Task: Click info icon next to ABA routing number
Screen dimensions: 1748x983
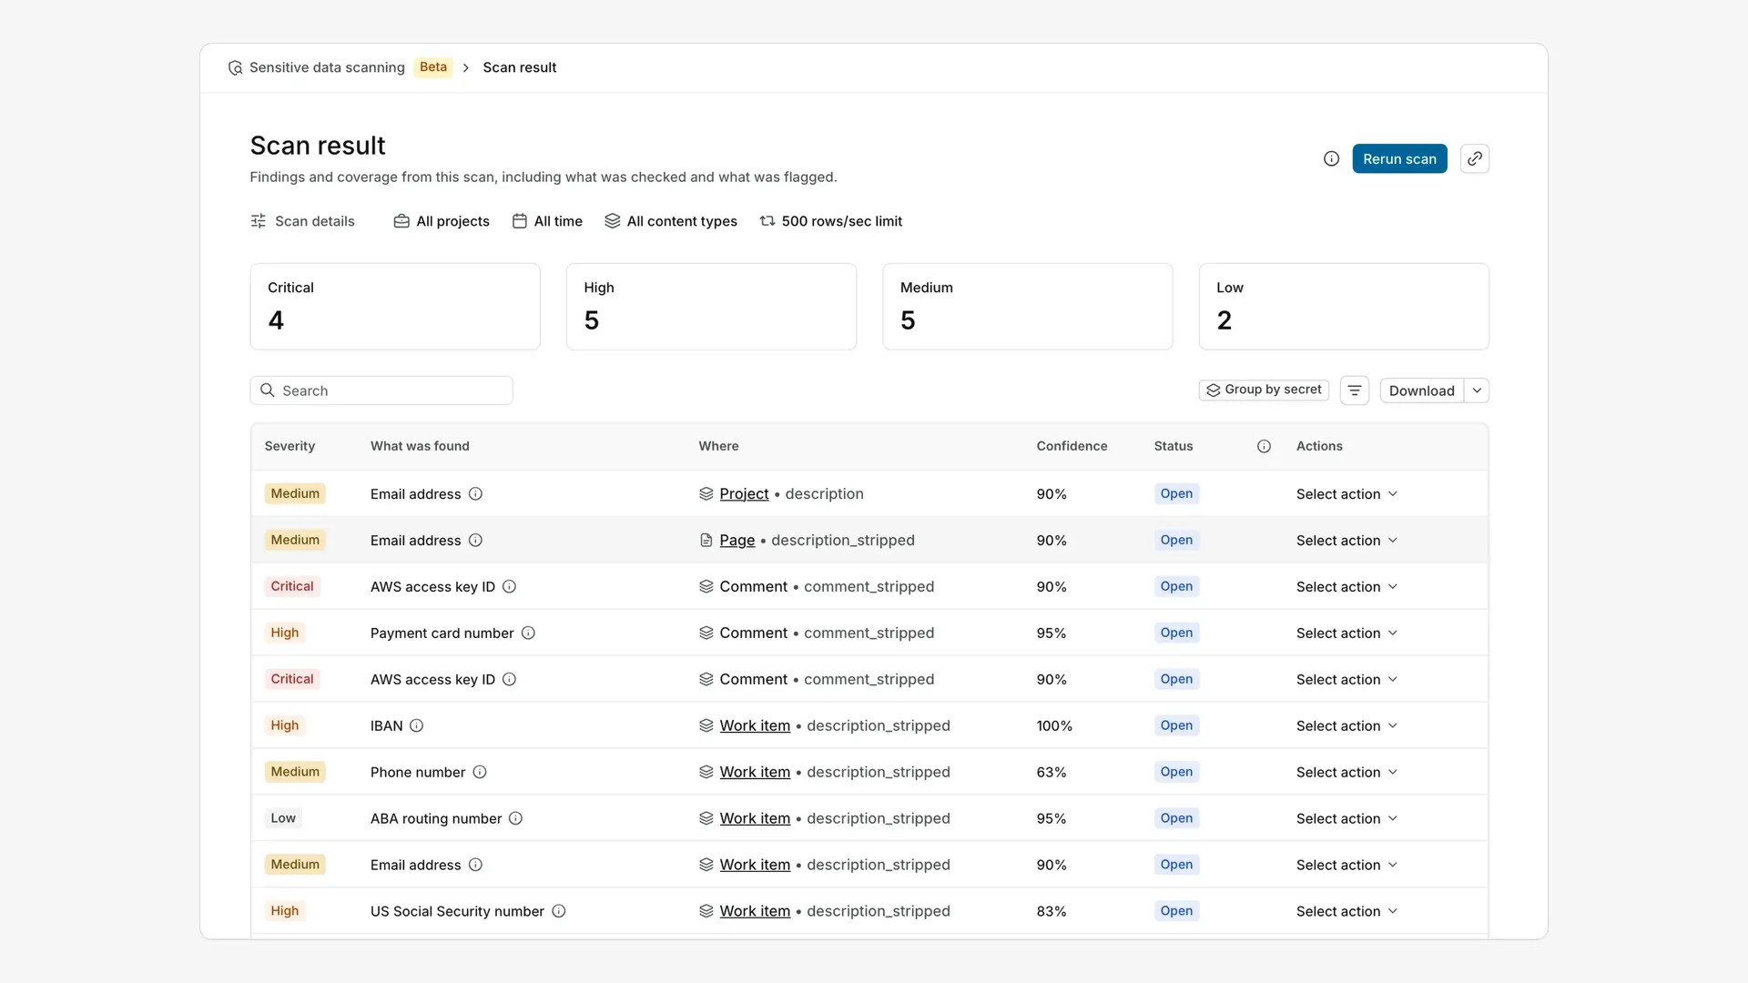Action: [515, 818]
